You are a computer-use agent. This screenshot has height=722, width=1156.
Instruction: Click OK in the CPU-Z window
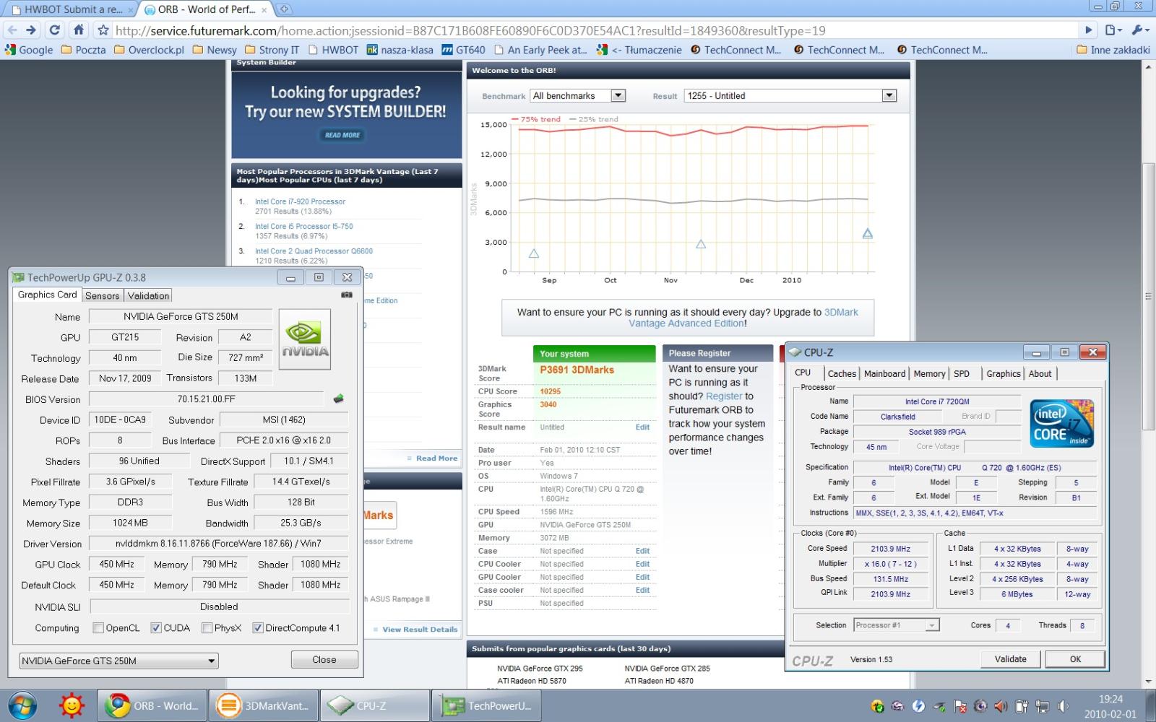coord(1075,658)
